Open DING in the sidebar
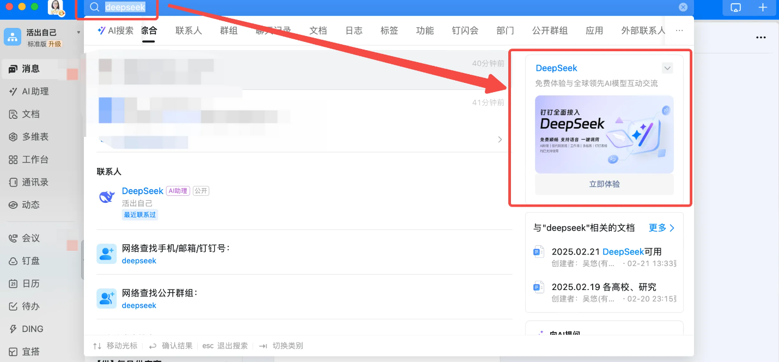779x362 pixels. pos(26,329)
